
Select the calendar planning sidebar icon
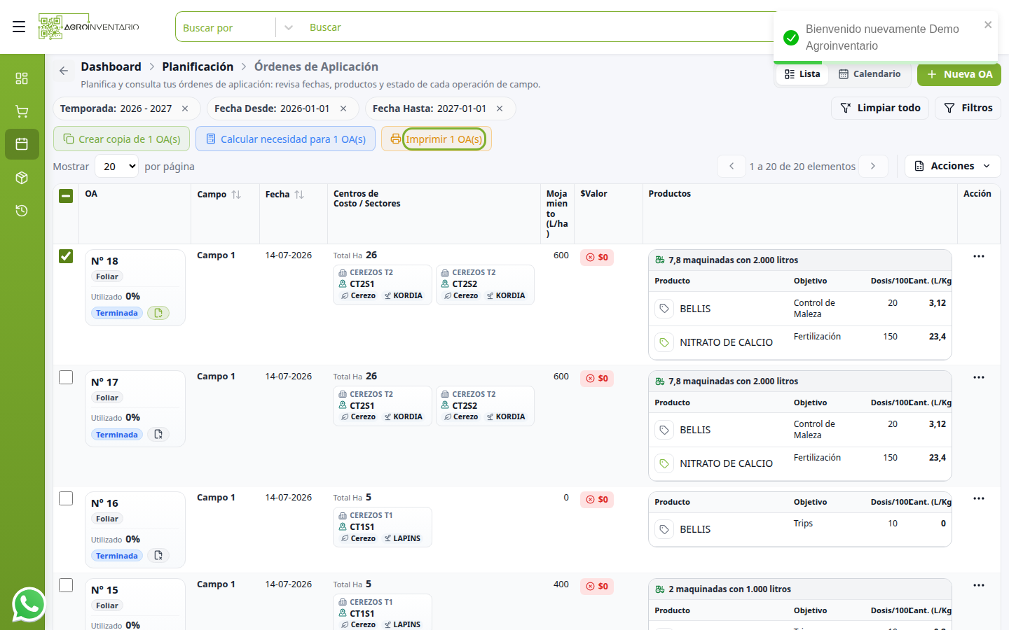[22, 144]
